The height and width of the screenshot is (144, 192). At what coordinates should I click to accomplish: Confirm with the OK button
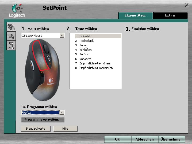tap(118, 139)
